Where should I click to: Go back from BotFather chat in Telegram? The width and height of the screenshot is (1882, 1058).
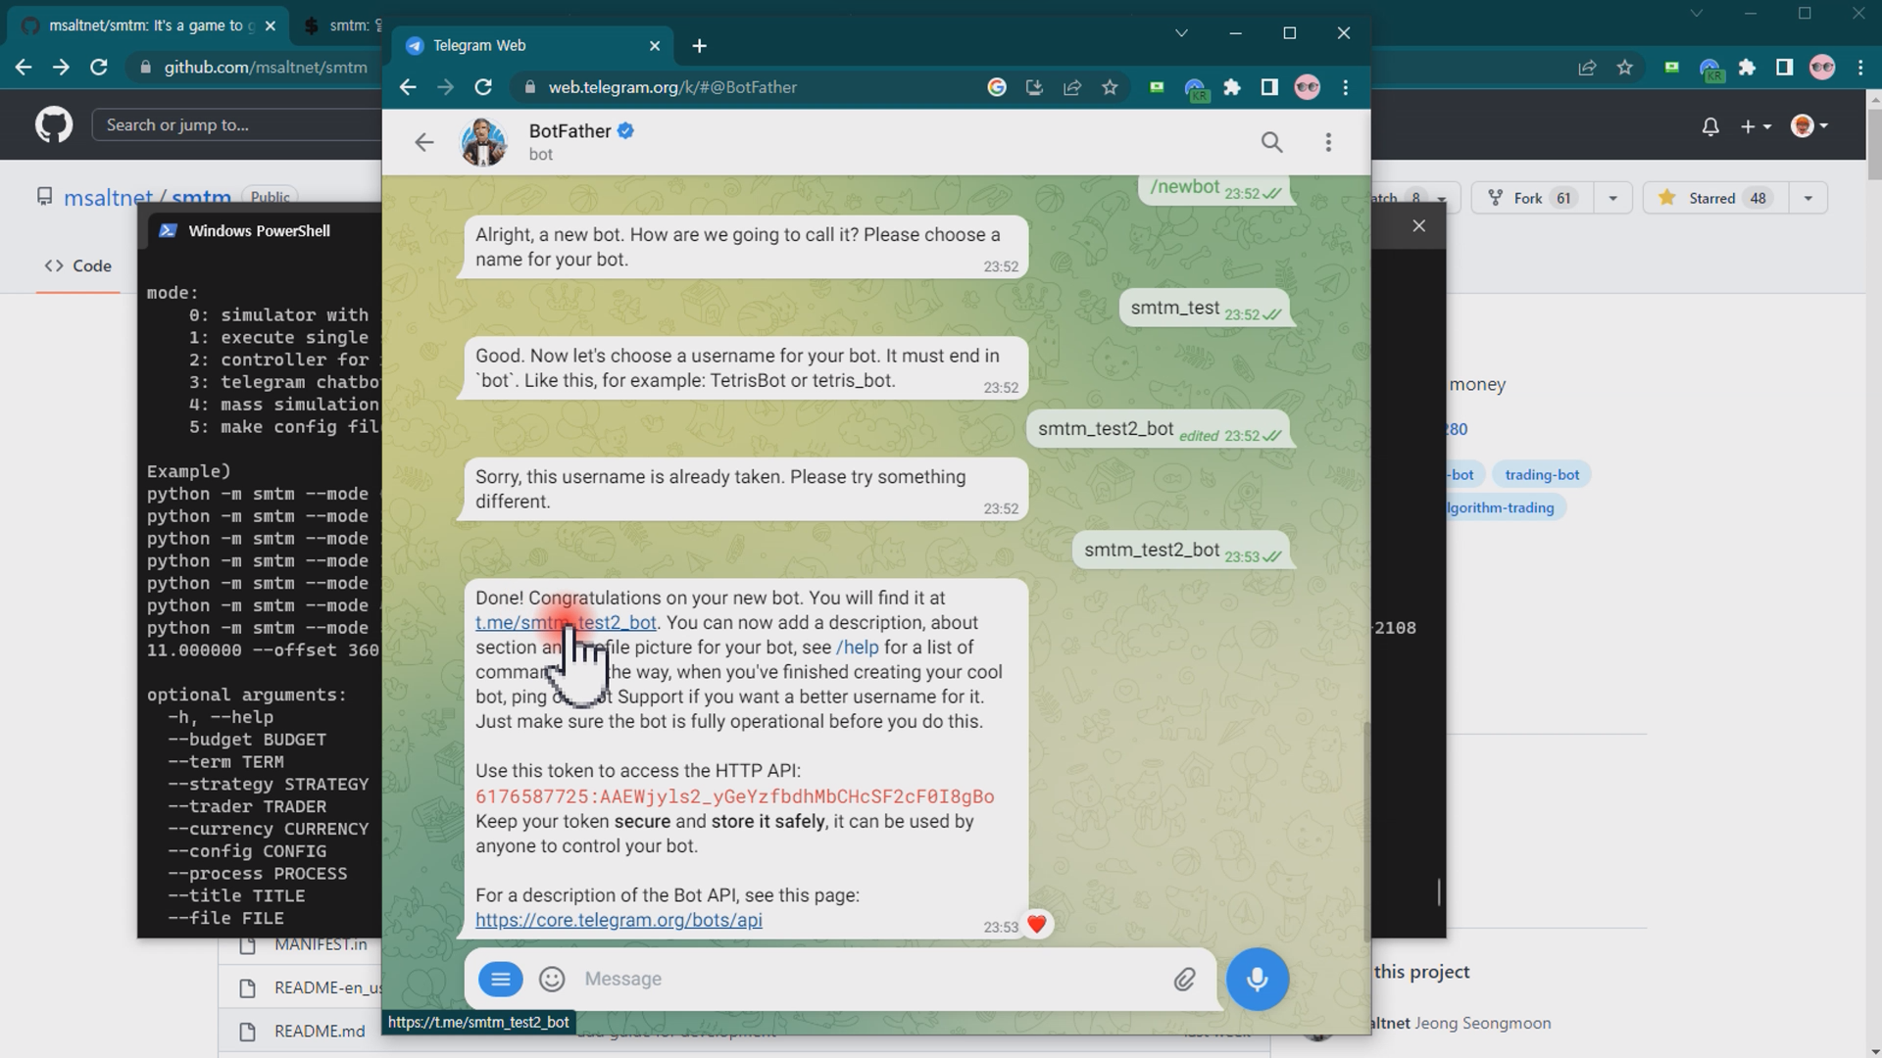tap(423, 143)
